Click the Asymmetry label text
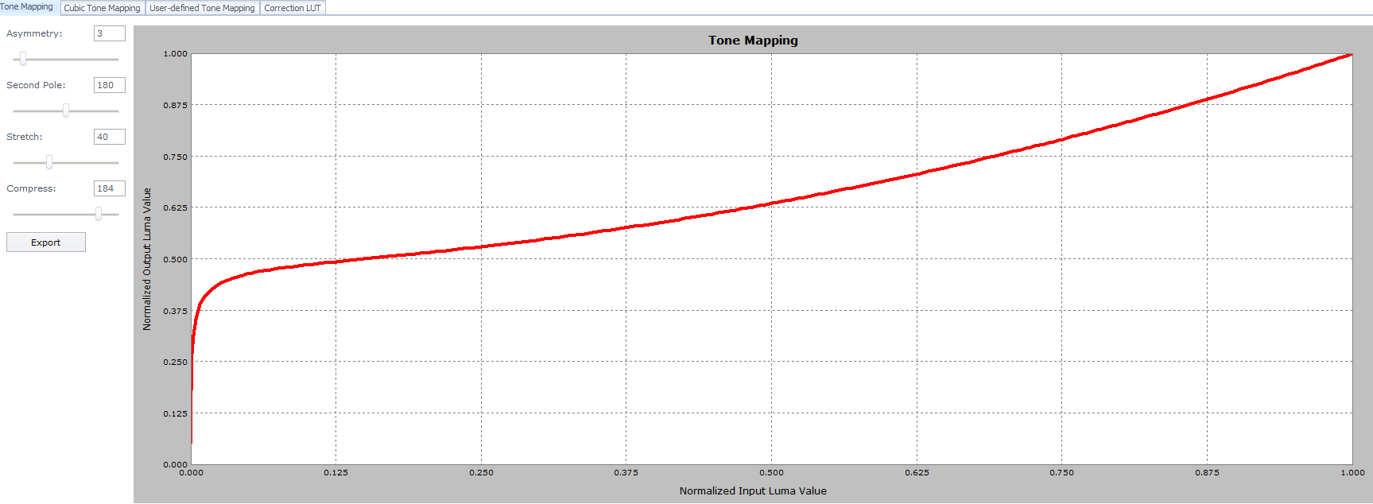 34,33
